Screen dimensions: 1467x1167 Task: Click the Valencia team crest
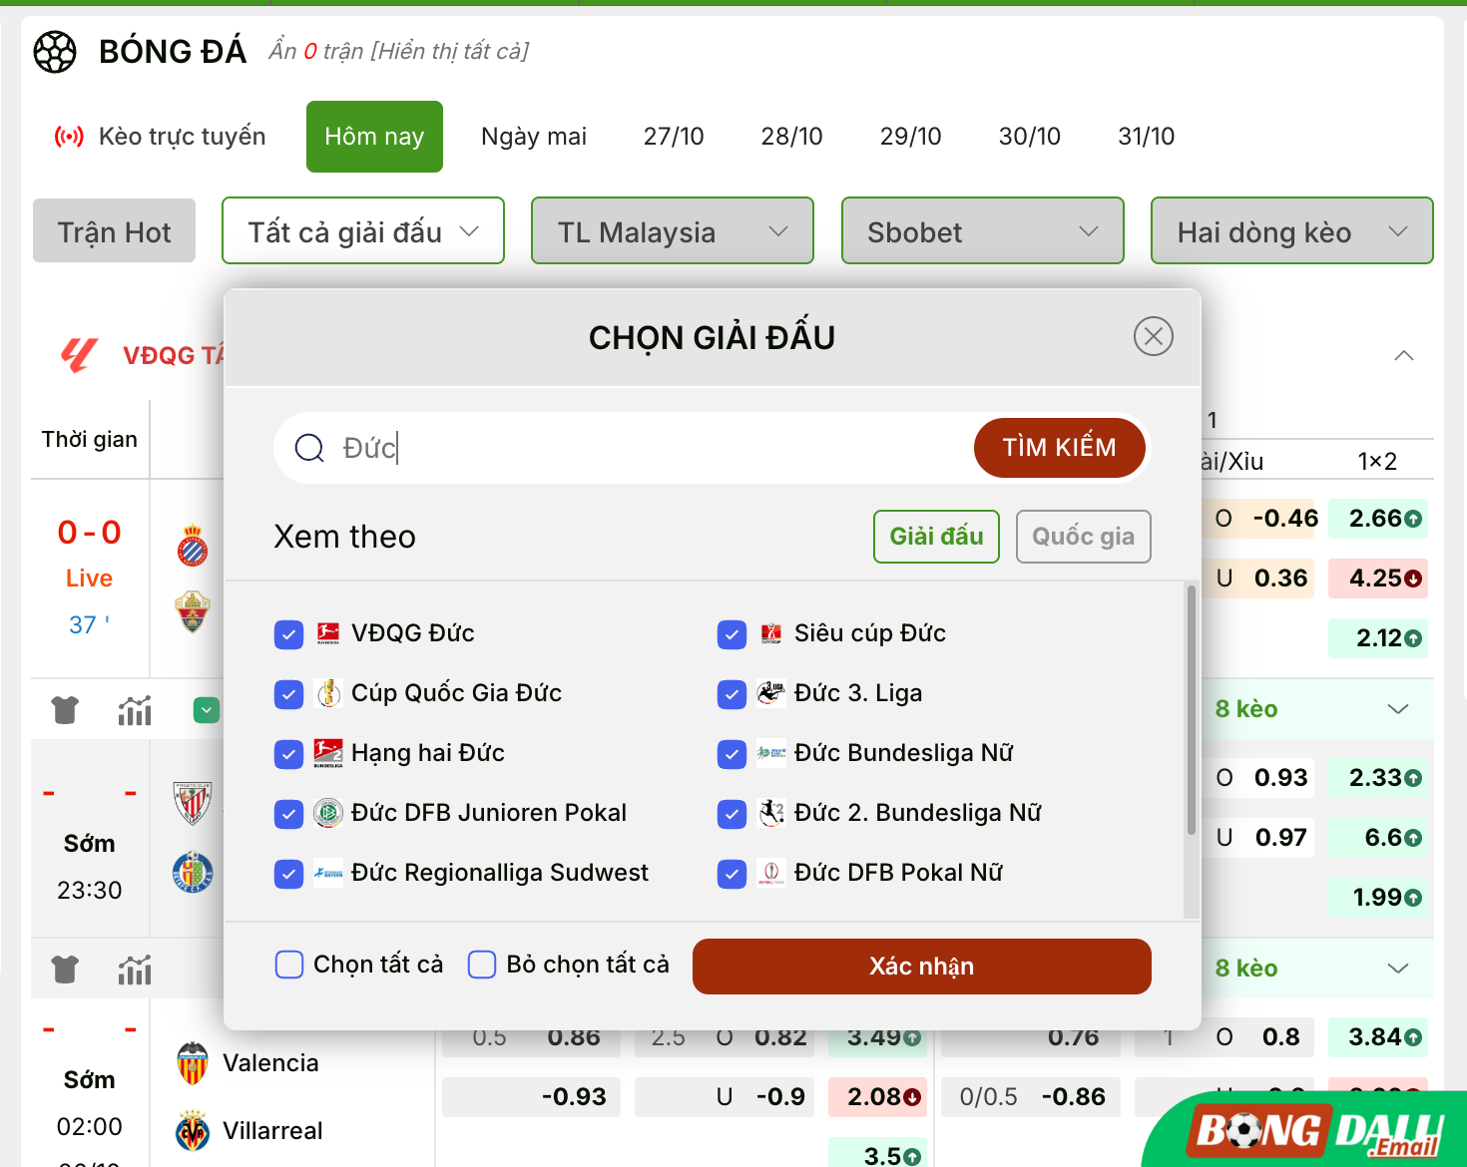click(193, 1063)
